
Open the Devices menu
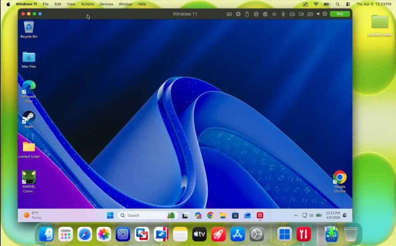click(x=106, y=4)
